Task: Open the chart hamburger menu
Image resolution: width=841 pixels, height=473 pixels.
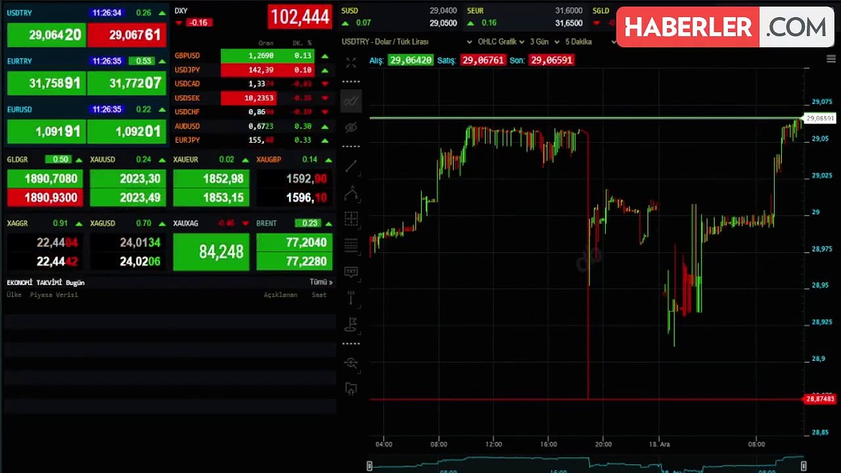Action: coord(831,59)
